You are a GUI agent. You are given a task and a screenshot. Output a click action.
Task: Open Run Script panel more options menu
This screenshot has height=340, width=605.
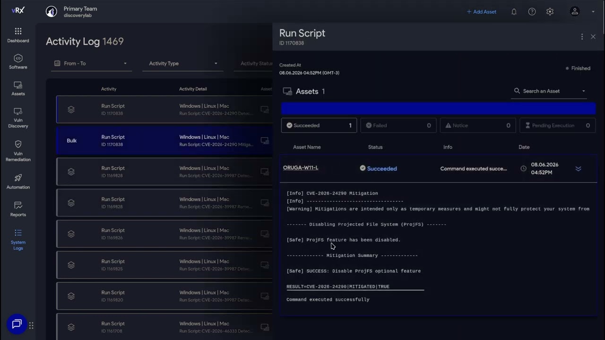[x=582, y=36]
